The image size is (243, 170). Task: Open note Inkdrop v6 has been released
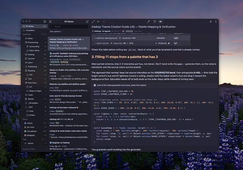tap(69, 110)
